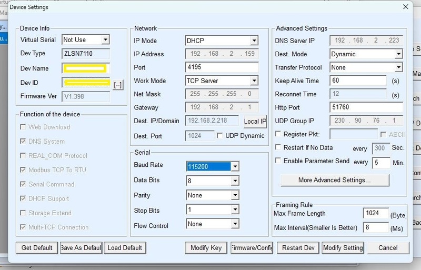Click the [--] button beside Dev ID
Screen dimensions: 421x270
coord(118,85)
